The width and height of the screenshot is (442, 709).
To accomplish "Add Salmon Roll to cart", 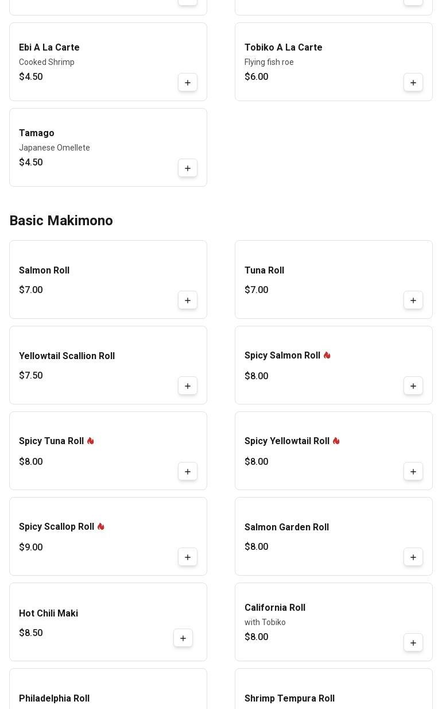I will click(188, 300).
